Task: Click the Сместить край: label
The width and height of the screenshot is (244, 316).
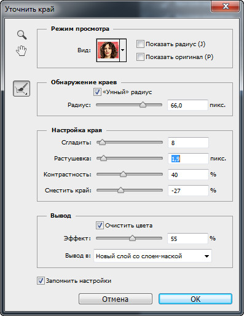Action: click(x=68, y=191)
